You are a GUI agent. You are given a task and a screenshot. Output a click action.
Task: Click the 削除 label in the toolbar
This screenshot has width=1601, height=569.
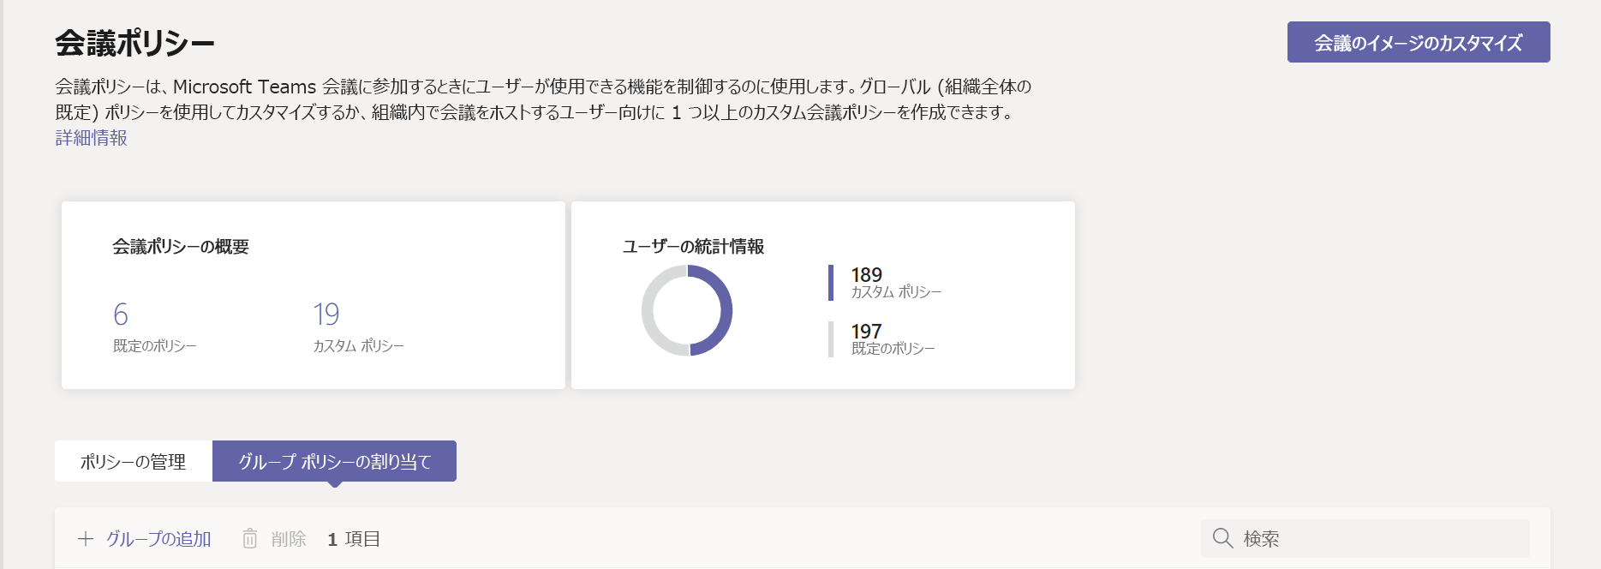point(289,539)
